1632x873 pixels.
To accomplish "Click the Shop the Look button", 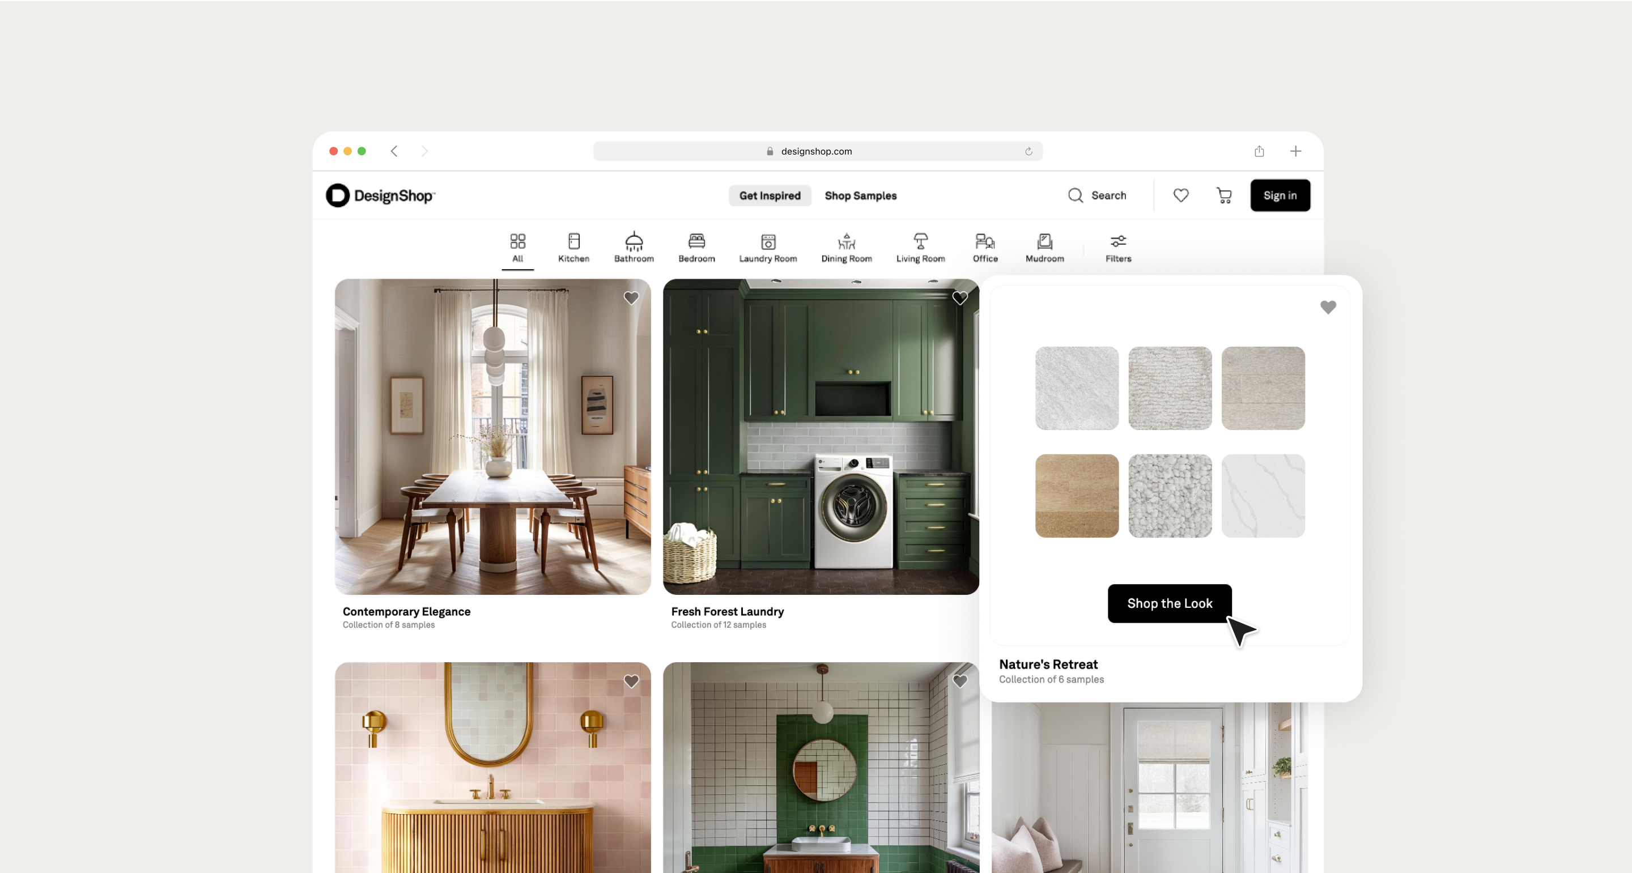I will [1169, 603].
